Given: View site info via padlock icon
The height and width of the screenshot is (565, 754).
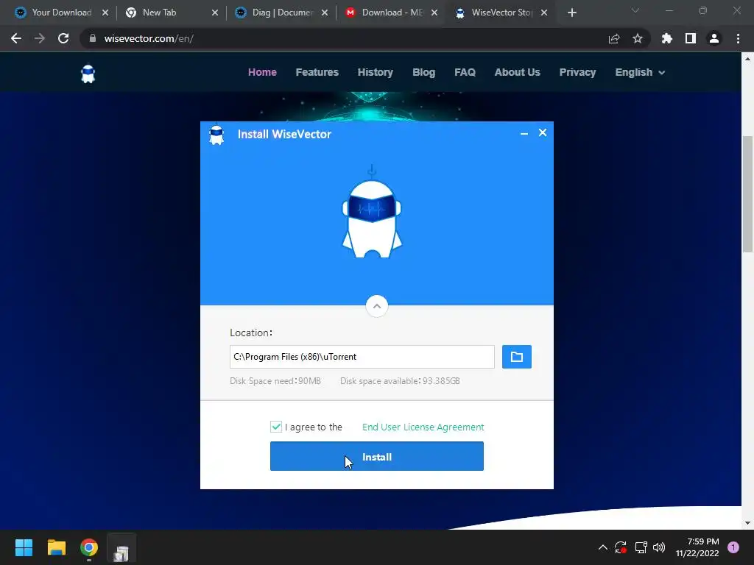Looking at the screenshot, I should click(x=93, y=38).
